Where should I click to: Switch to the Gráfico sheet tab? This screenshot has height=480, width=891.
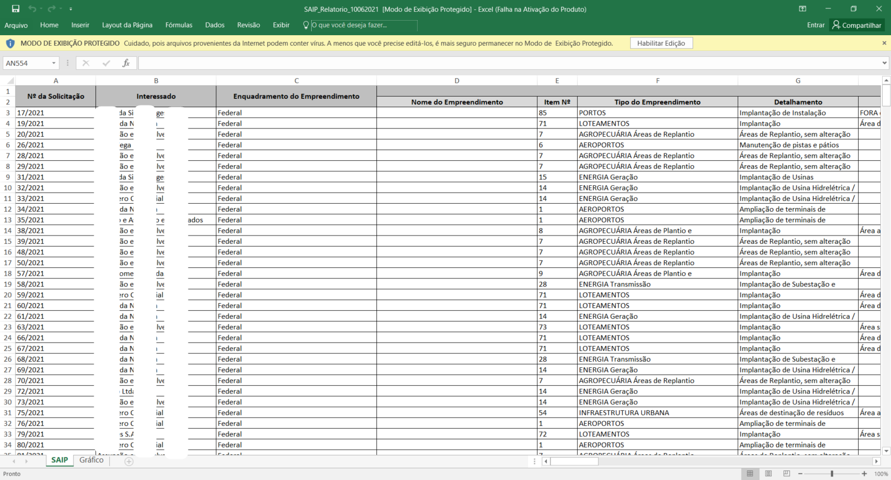91,460
